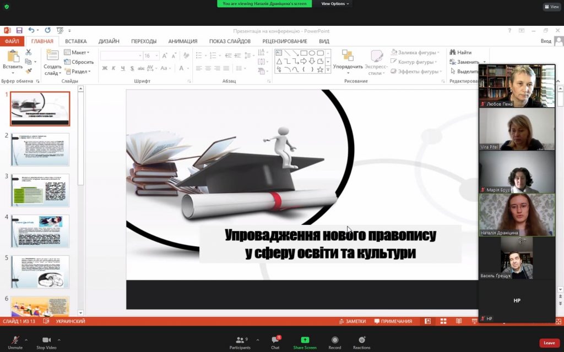Viewport: 564px width, 352px height.
Task: Open the Participants panel
Action: 240,342
